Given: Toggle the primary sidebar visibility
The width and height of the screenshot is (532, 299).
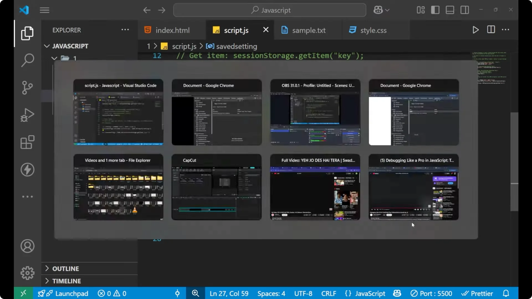Looking at the screenshot, I should pyautogui.click(x=435, y=10).
